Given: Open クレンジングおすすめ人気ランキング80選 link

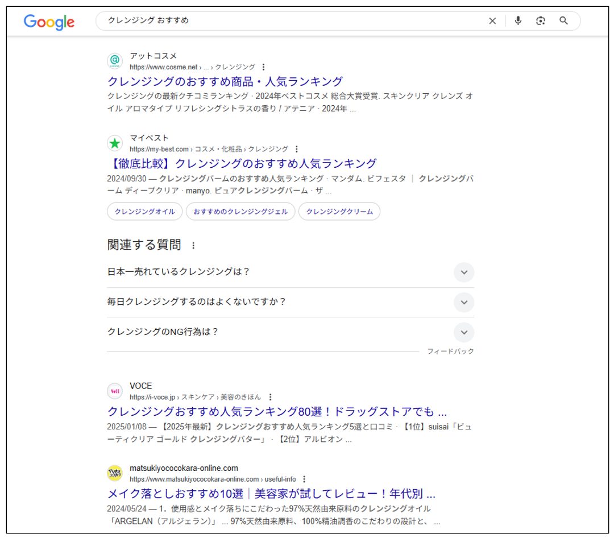Looking at the screenshot, I should [277, 412].
